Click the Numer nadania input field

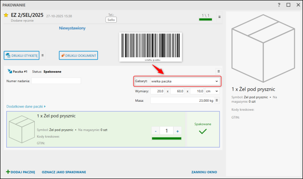(56, 81)
